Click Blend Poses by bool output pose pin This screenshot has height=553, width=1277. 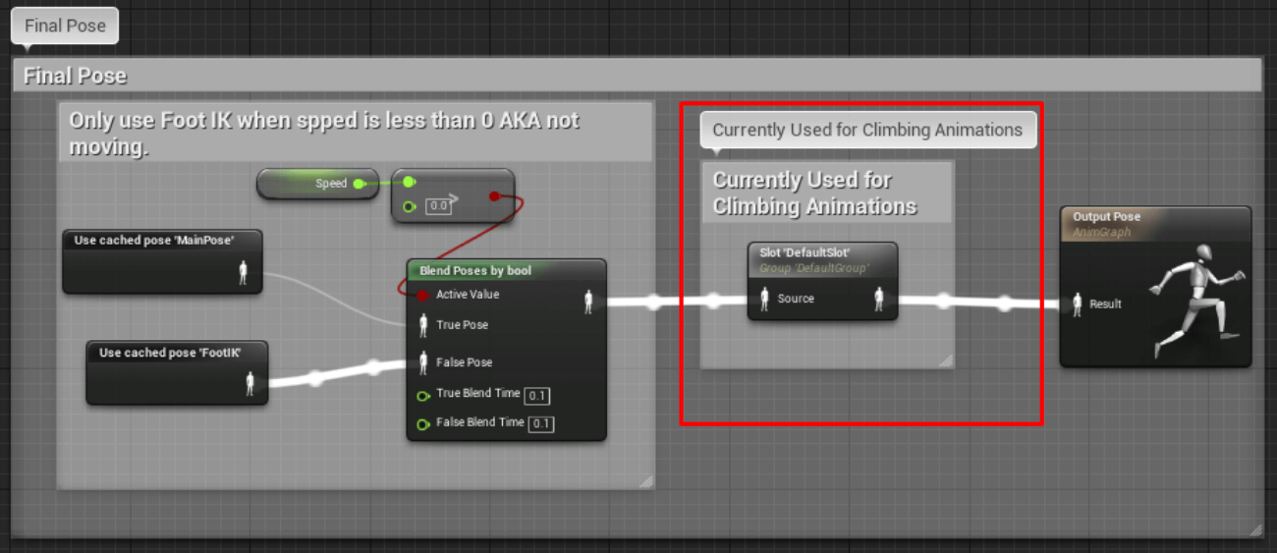point(588,302)
